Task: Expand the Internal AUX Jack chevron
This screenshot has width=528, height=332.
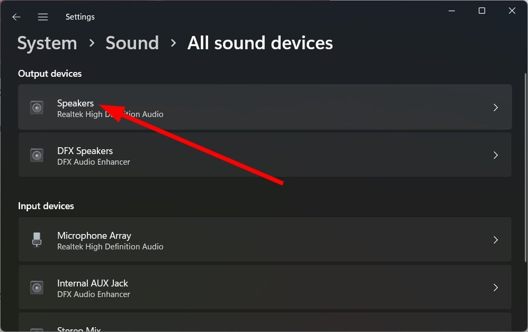Action: 496,288
